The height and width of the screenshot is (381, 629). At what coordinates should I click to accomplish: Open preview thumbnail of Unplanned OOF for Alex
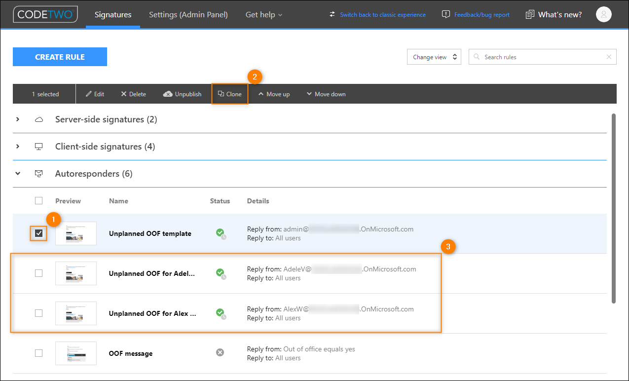pos(76,313)
